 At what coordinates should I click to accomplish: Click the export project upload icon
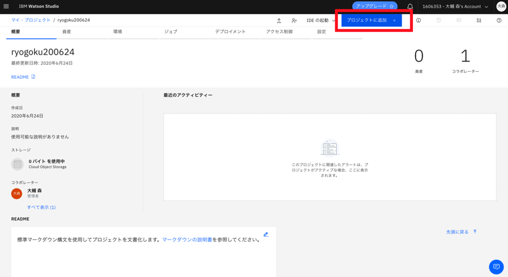[279, 21]
